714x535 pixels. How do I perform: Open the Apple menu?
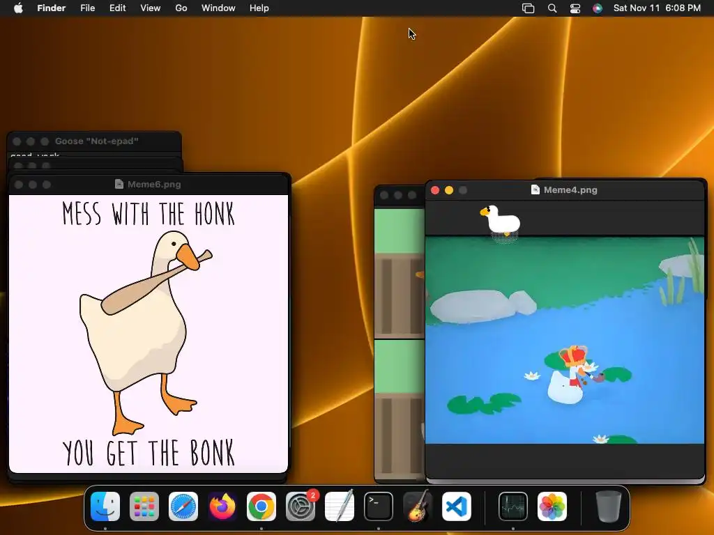[x=18, y=8]
